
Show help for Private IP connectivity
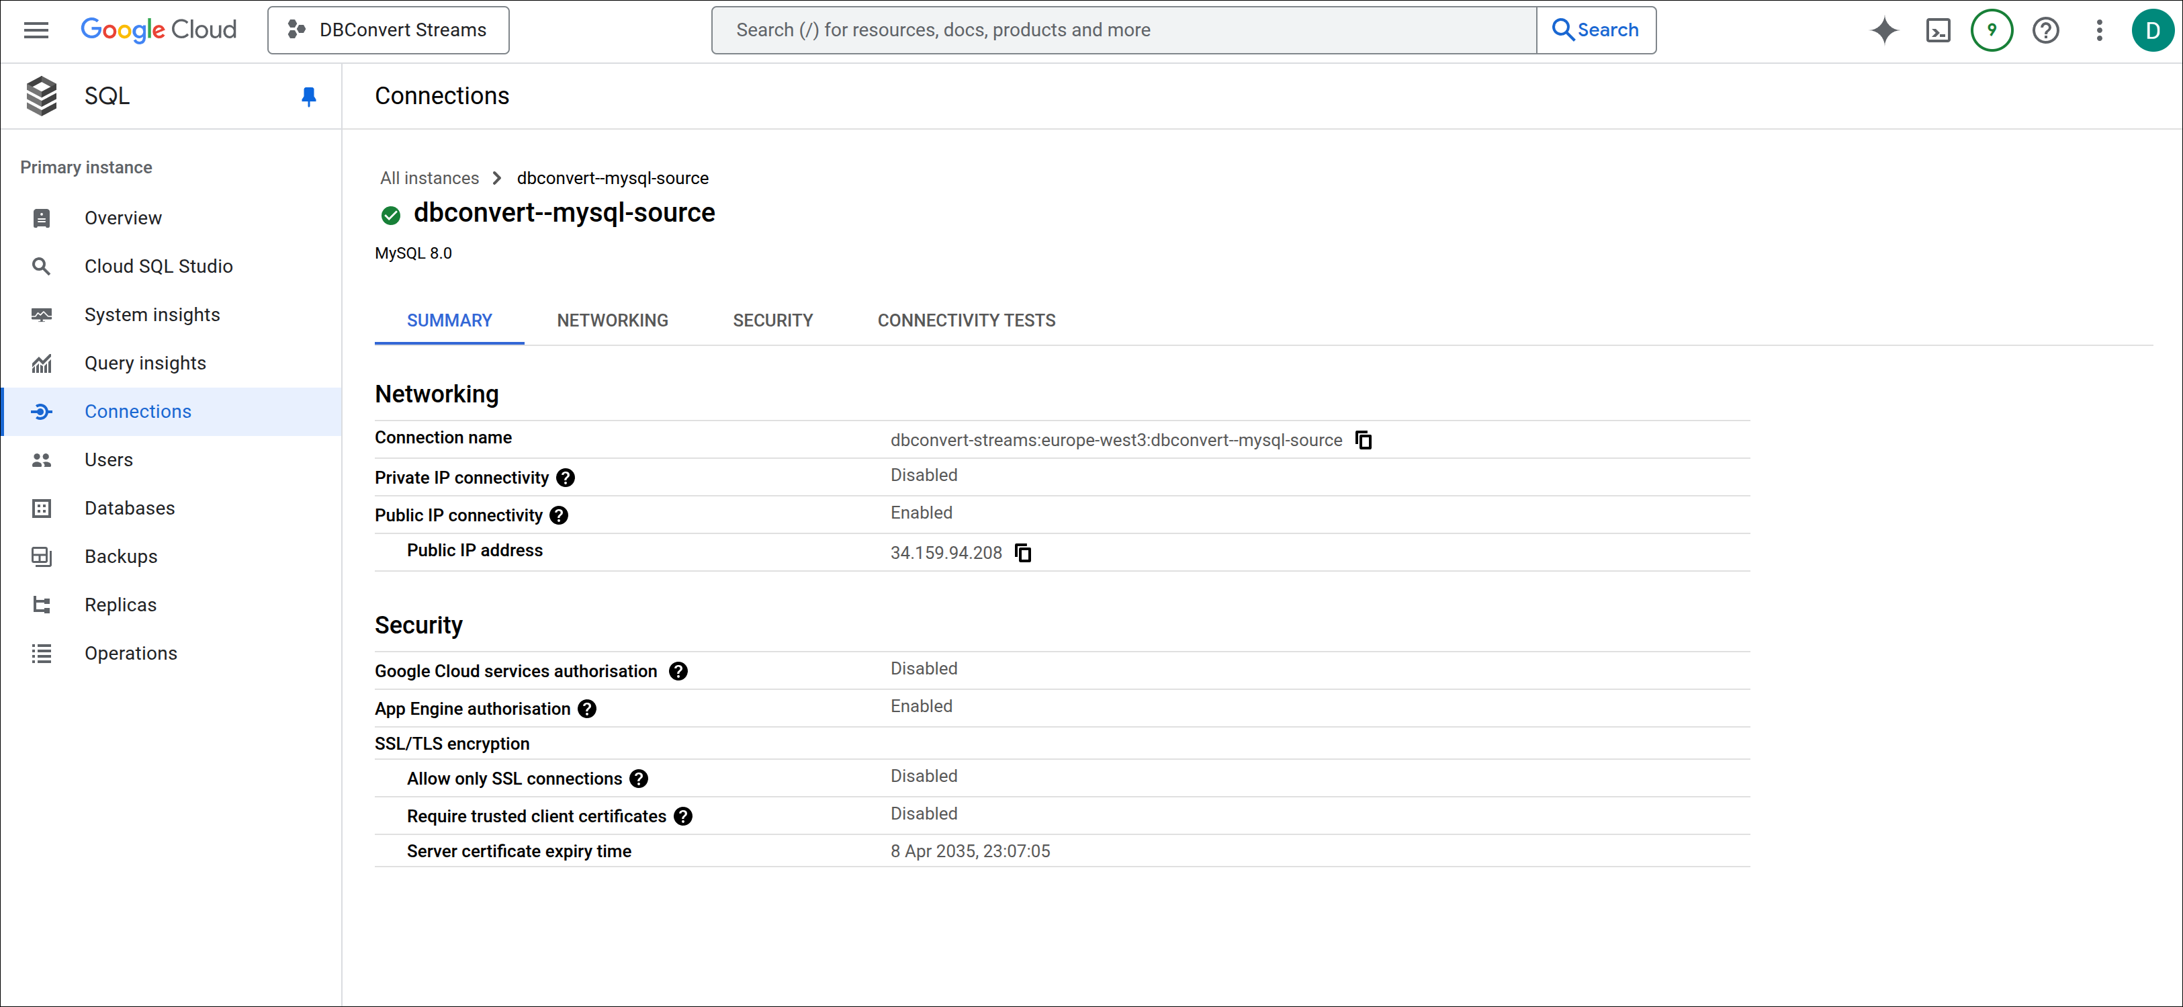(566, 478)
